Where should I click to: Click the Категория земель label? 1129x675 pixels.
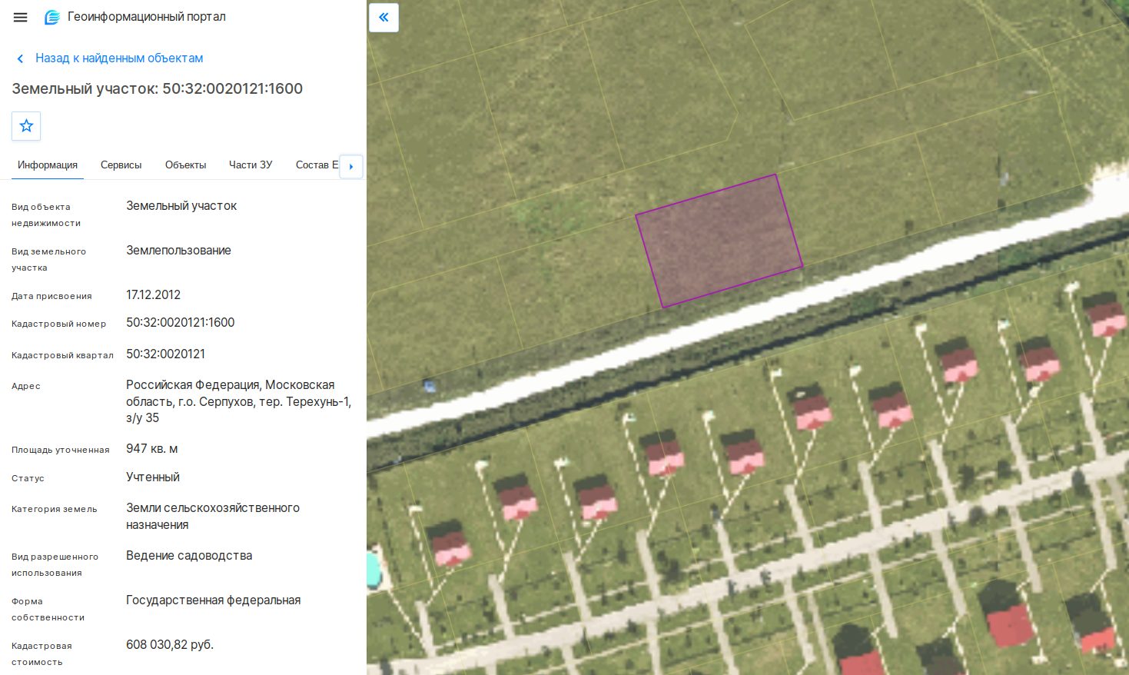point(54,510)
